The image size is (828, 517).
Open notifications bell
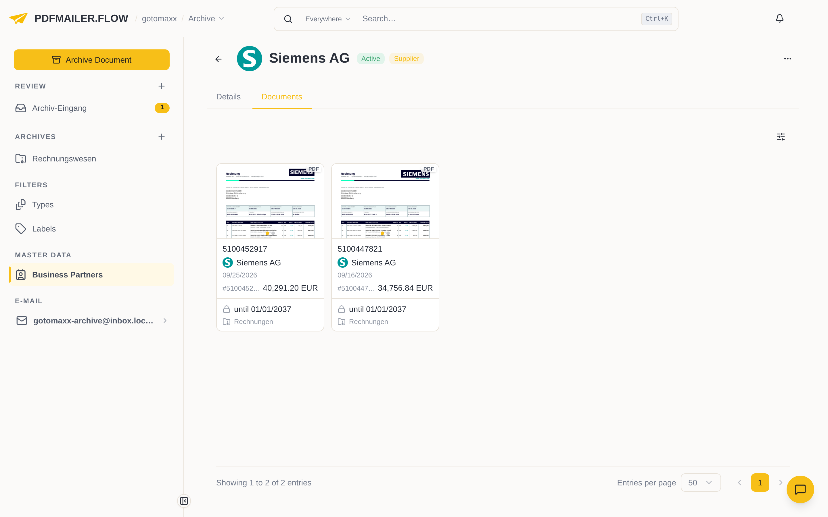pos(779,18)
